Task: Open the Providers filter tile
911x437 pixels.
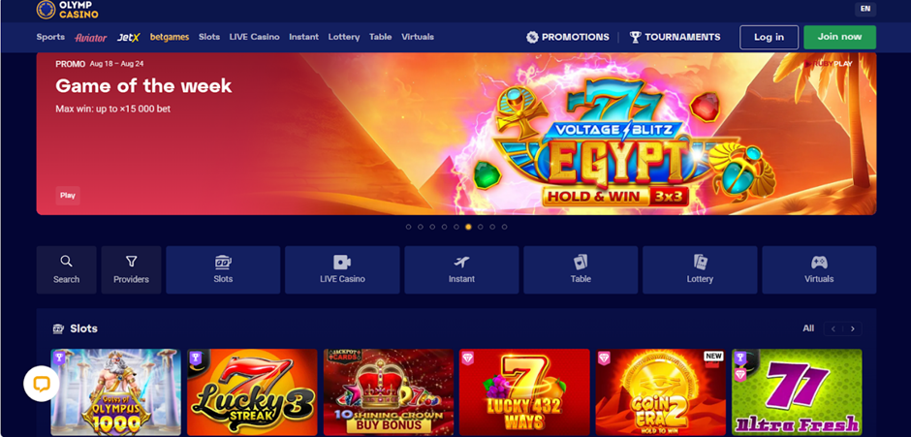Action: pyautogui.click(x=131, y=269)
